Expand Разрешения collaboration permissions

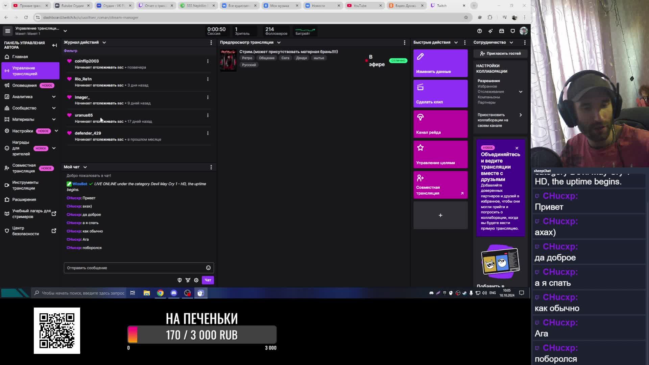[x=521, y=92]
